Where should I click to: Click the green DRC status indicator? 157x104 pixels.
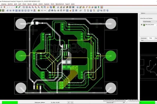coord(147,102)
